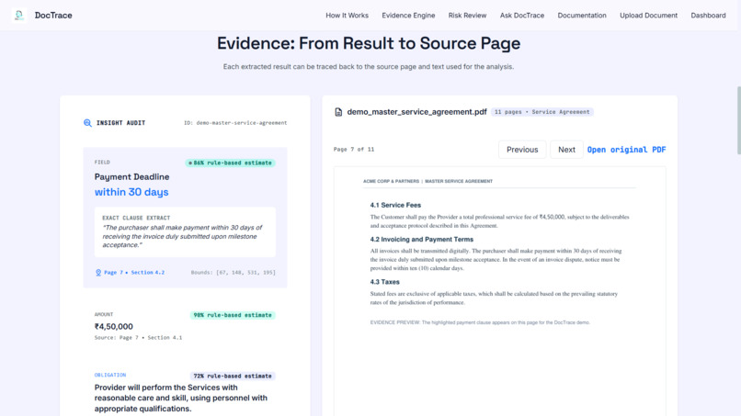This screenshot has height=416, width=741.
Task: Click the Exact Clause Extract quote box
Action: click(186, 231)
